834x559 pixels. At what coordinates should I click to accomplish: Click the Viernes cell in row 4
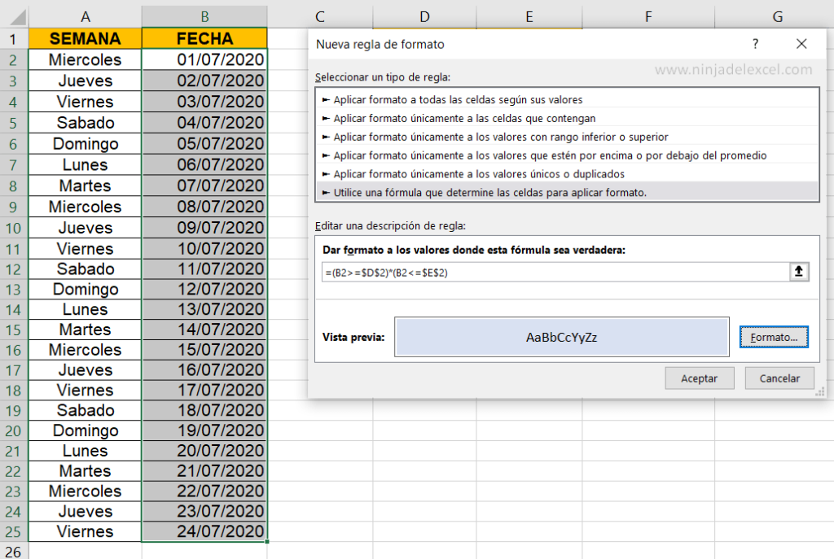click(85, 102)
